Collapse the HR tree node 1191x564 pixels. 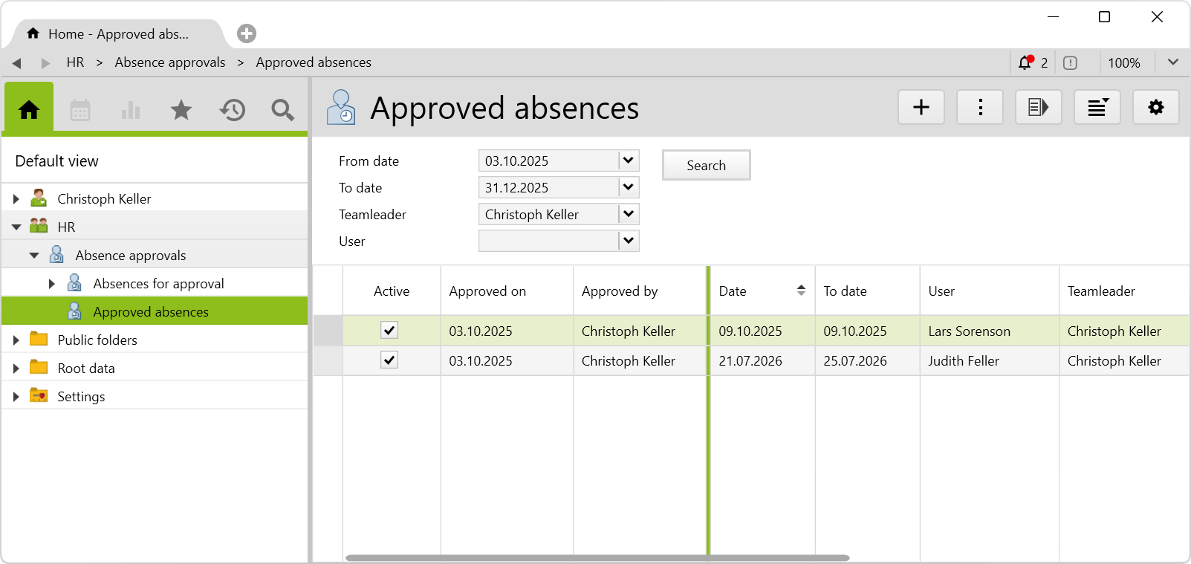click(16, 227)
